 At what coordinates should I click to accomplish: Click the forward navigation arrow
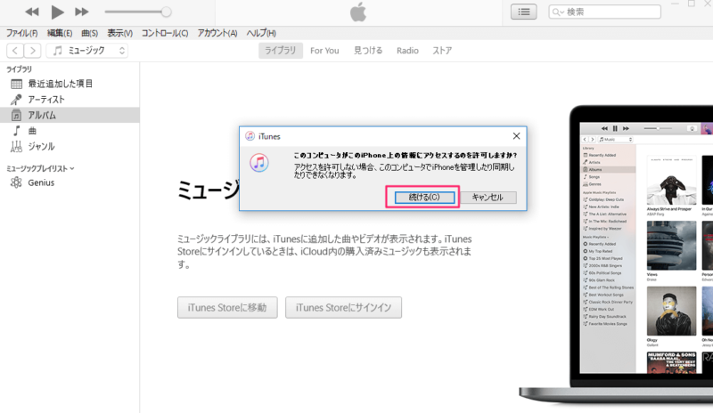point(33,51)
